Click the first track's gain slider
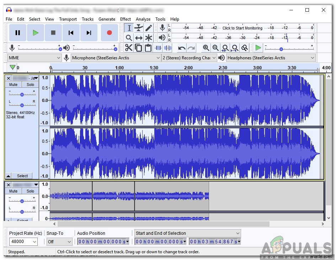Image resolution: width=336 pixels, height=260 pixels. tap(22, 94)
